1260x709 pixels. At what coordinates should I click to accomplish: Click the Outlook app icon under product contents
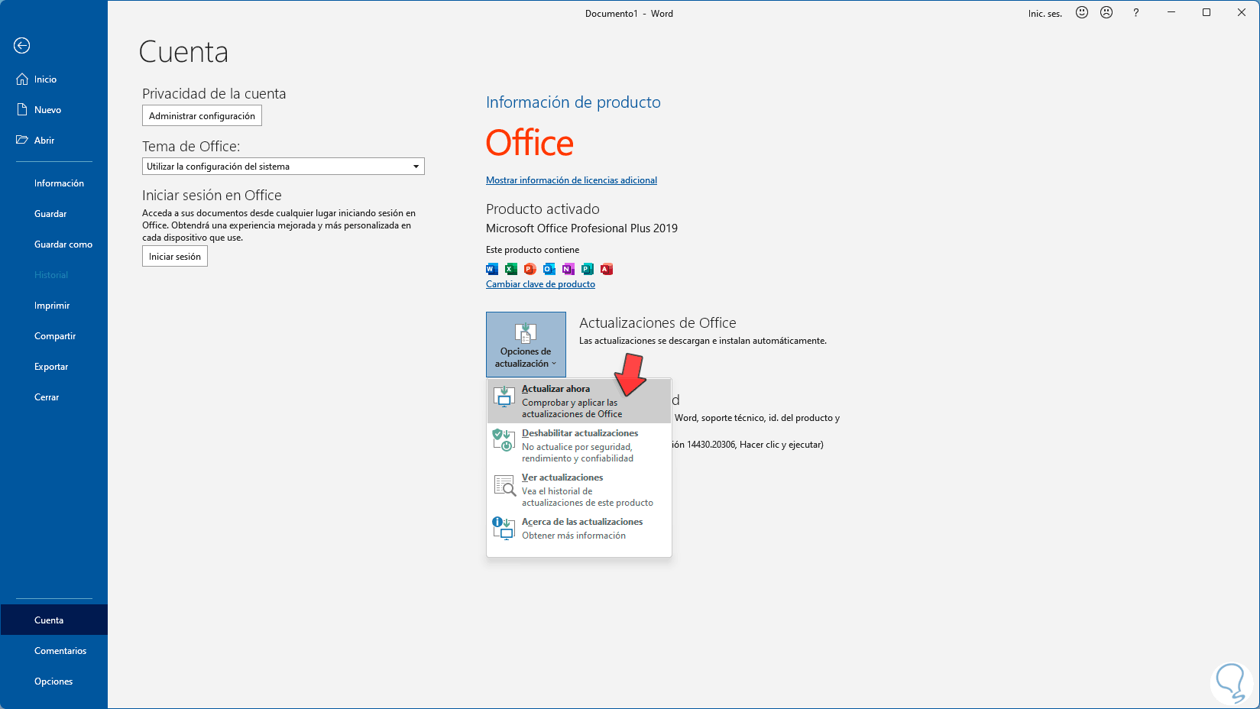(549, 269)
